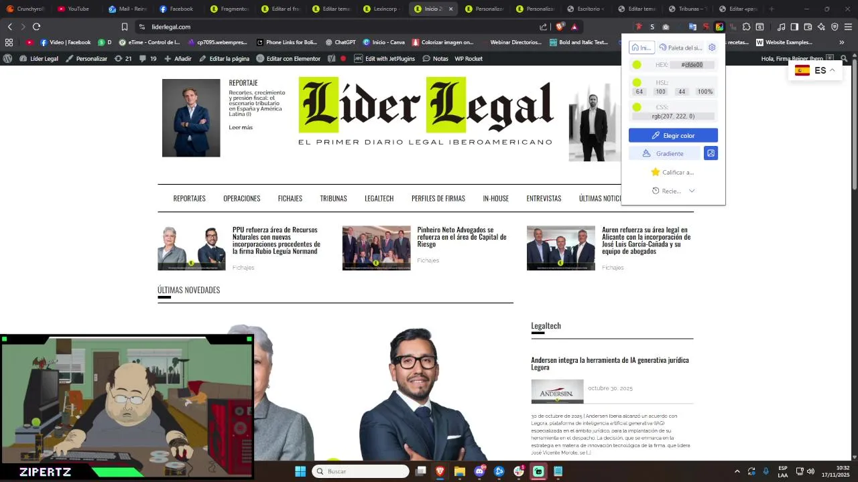Click HEX value field #cfde00
The image size is (858, 482).
692,65
